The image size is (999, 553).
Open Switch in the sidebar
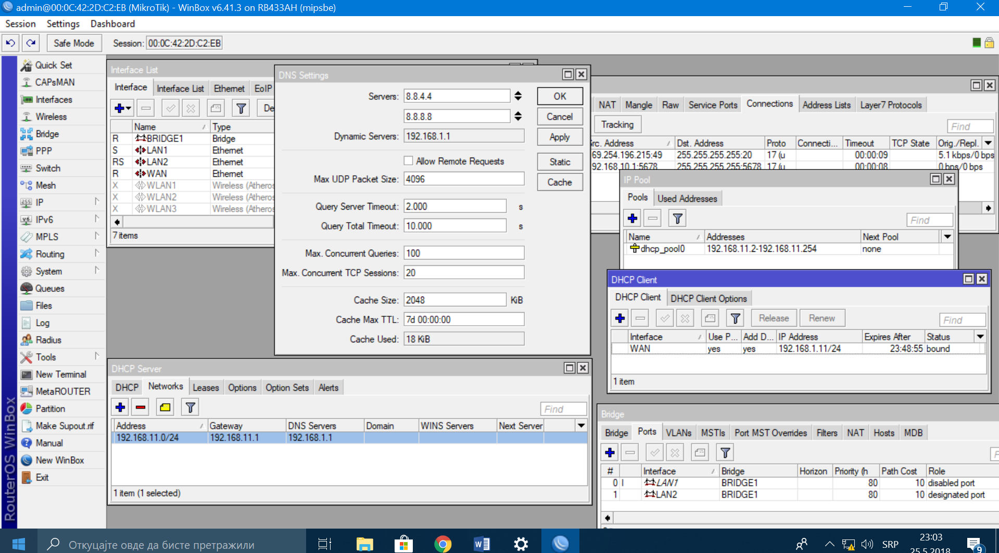[x=48, y=168]
